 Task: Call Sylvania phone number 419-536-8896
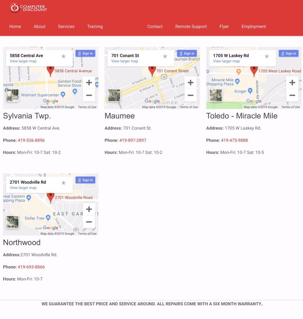[31, 140]
